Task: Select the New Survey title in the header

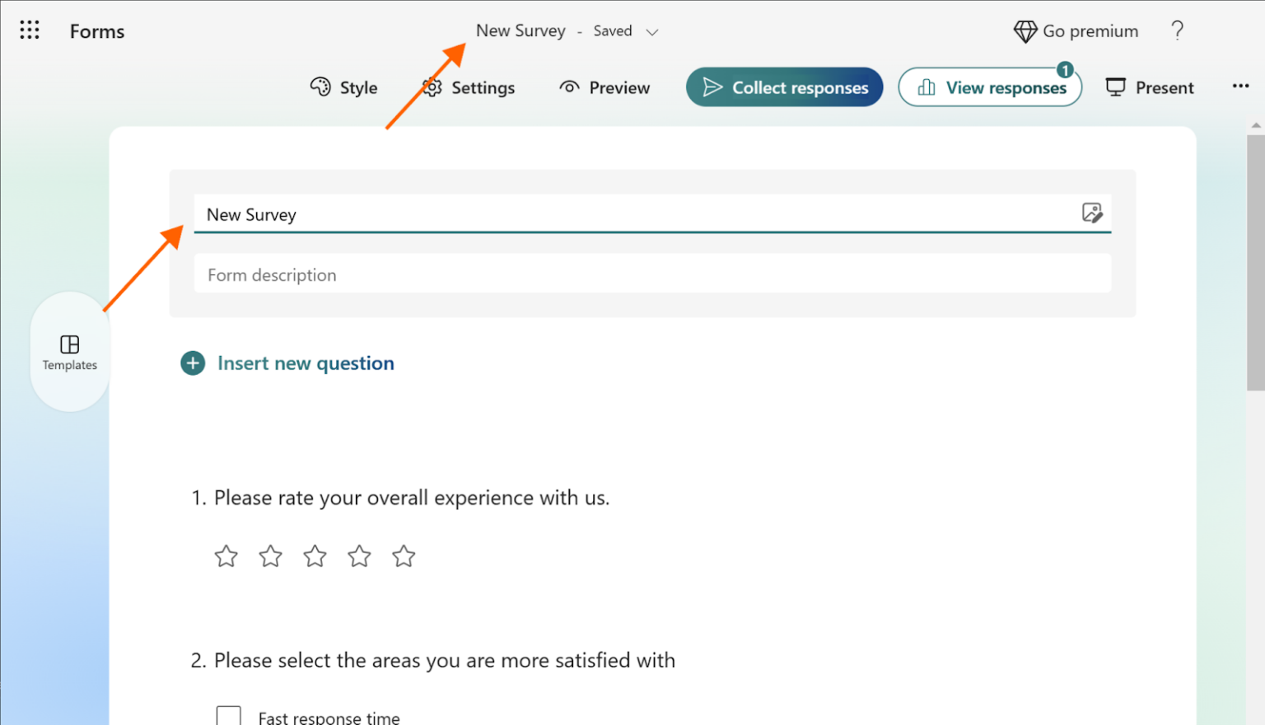Action: [520, 30]
